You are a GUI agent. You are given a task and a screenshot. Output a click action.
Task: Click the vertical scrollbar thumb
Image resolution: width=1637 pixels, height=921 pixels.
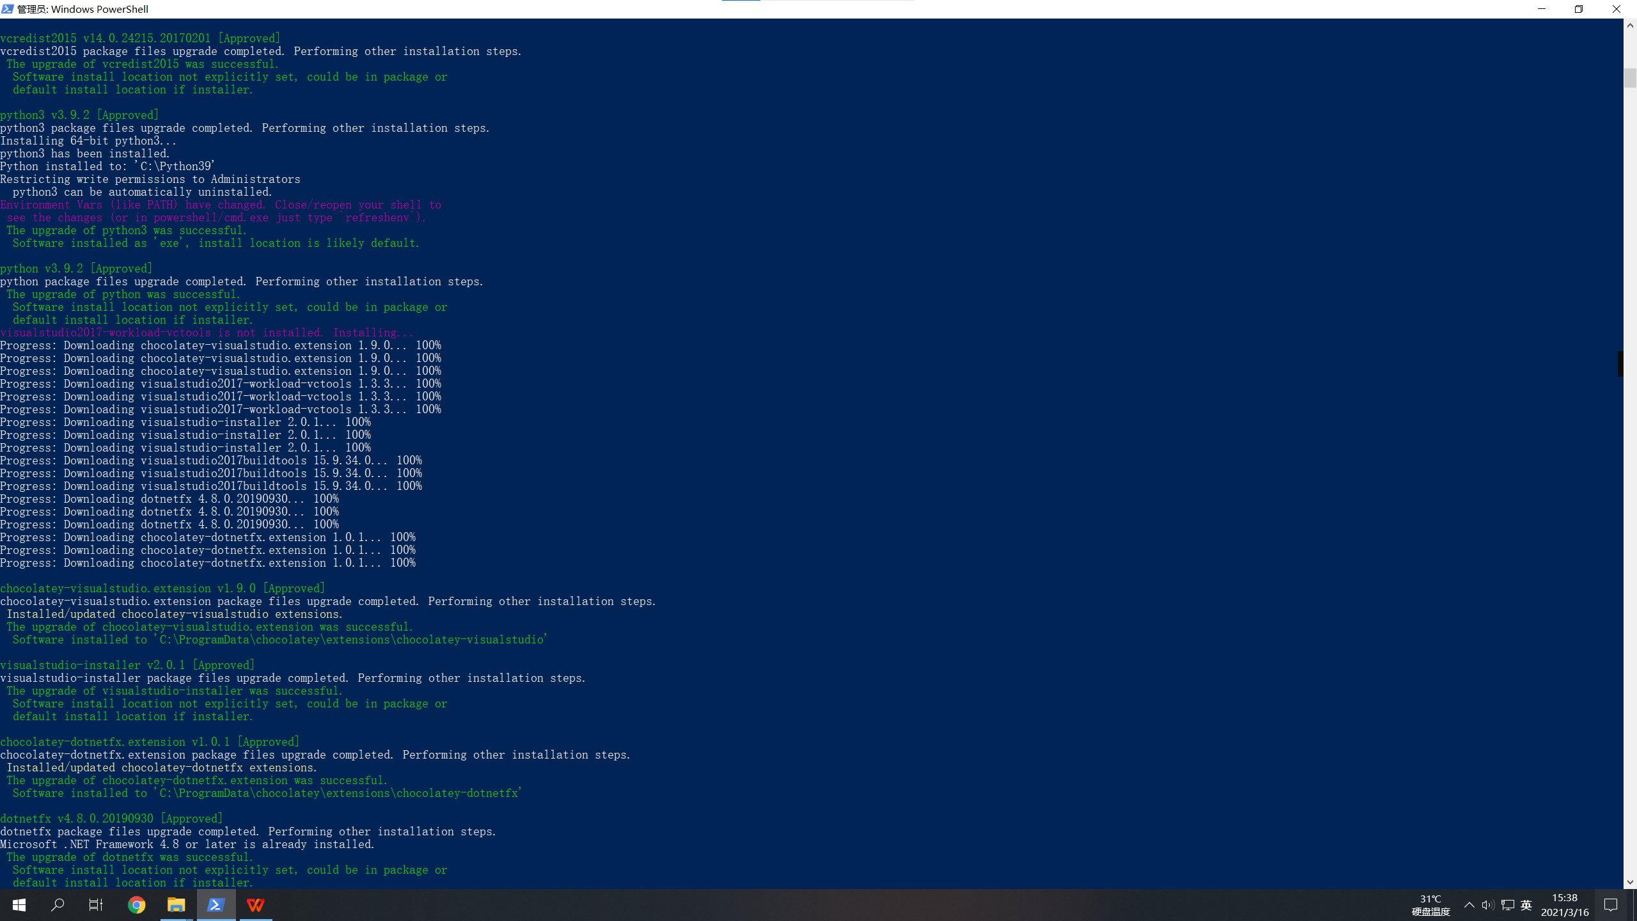[x=1630, y=77]
